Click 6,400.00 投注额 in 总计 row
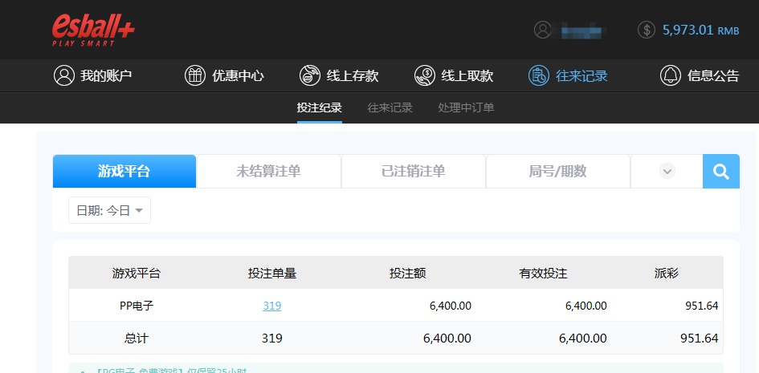Viewport: 759px width, 373px height. pos(447,339)
